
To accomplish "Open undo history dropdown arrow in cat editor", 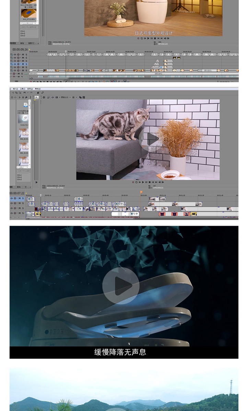I will pos(28,92).
